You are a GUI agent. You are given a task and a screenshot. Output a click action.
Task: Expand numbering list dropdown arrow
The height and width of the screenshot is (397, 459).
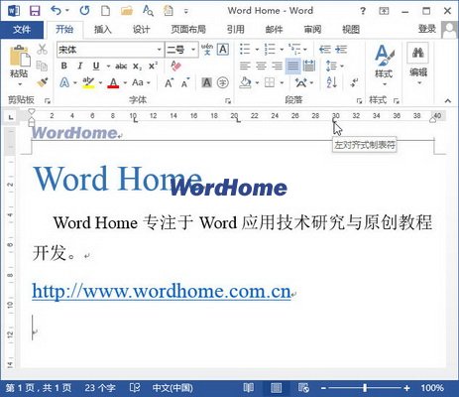(282, 50)
